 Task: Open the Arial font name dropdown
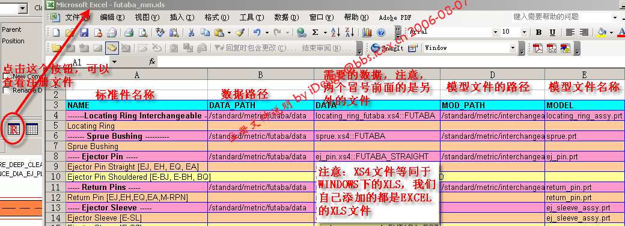[x=495, y=32]
